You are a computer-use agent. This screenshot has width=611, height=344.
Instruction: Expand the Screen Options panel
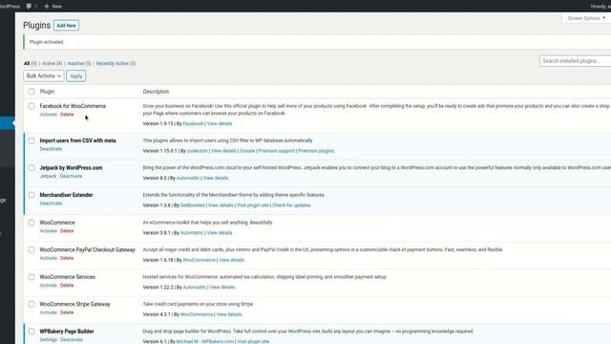point(586,18)
